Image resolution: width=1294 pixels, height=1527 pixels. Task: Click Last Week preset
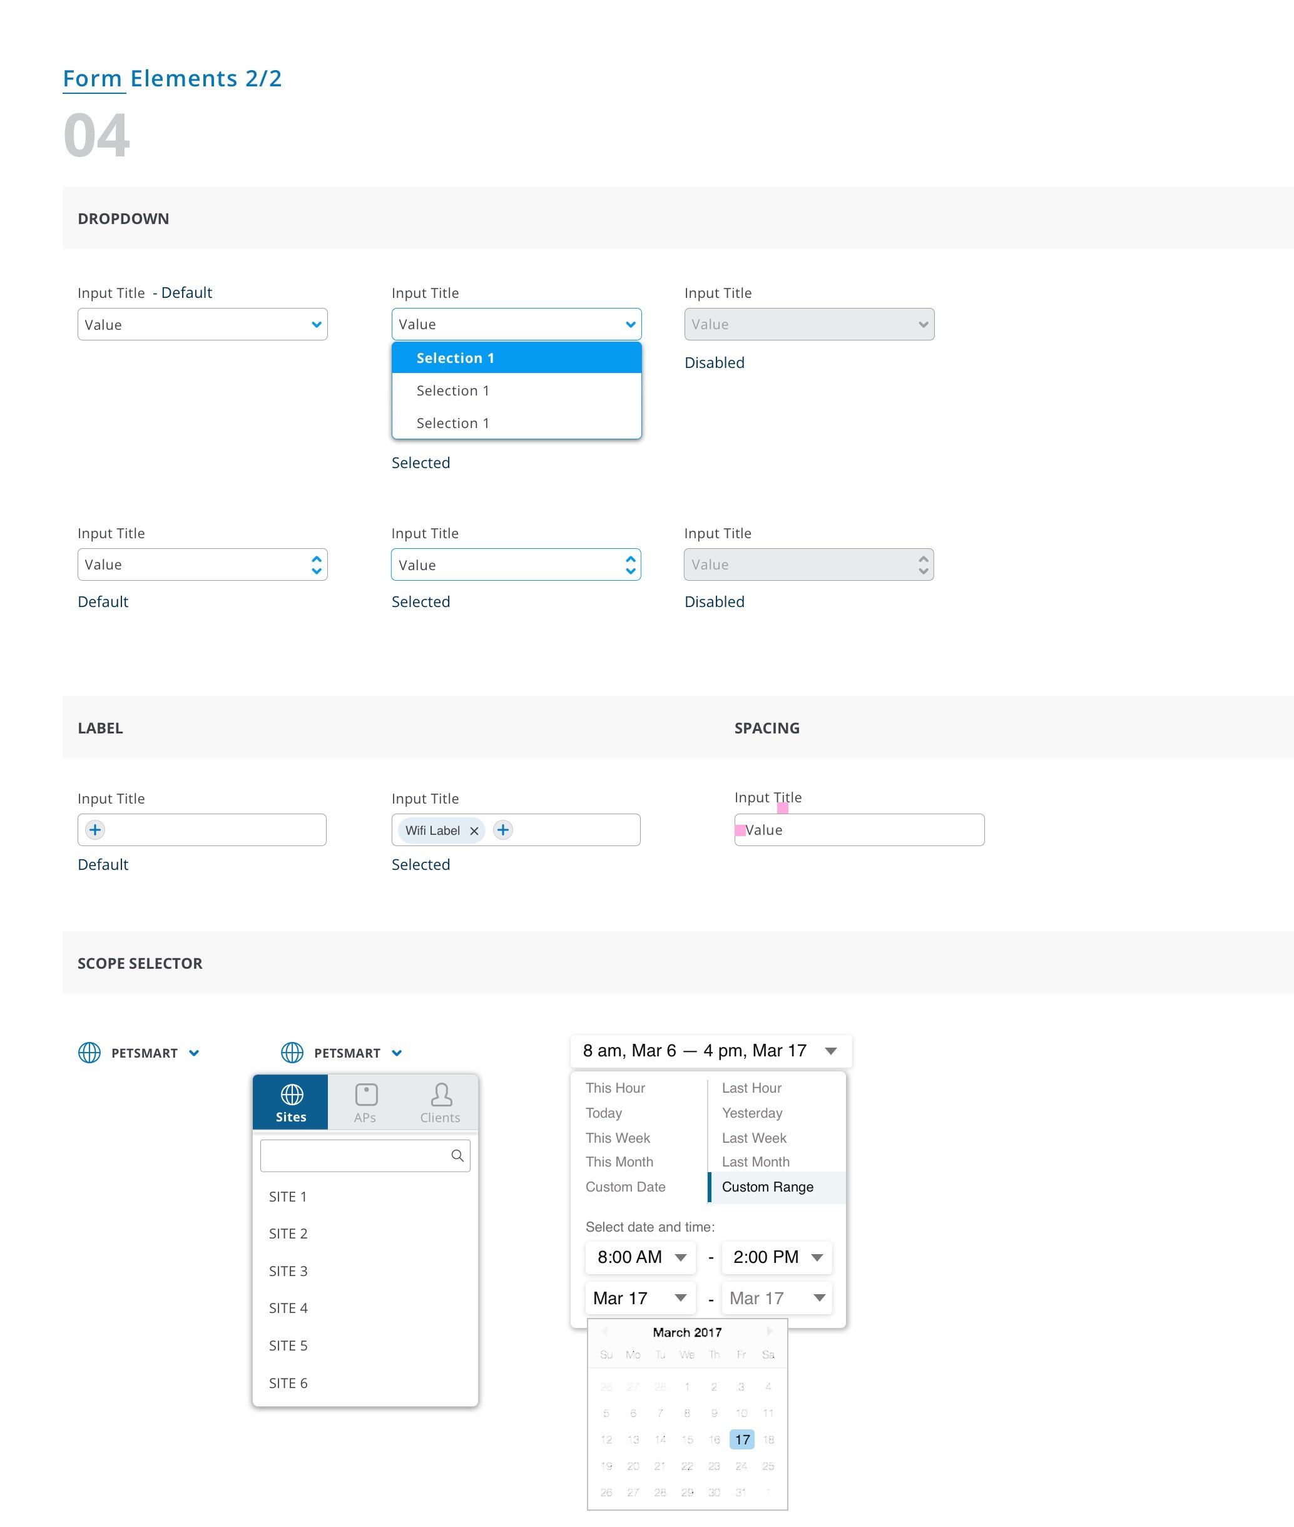[x=753, y=1138]
